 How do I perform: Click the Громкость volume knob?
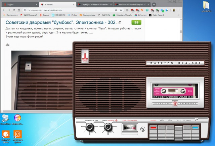pos(90,127)
